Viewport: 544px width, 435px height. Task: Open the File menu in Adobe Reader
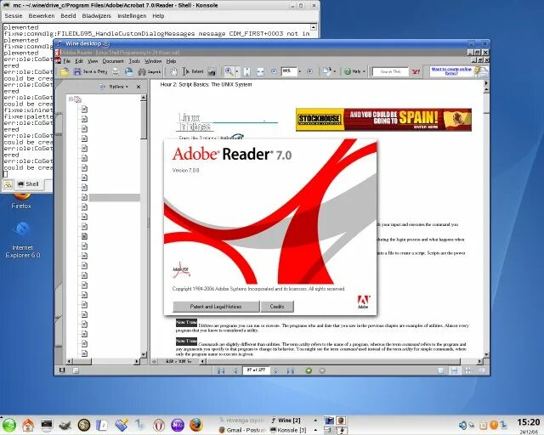tap(66, 61)
